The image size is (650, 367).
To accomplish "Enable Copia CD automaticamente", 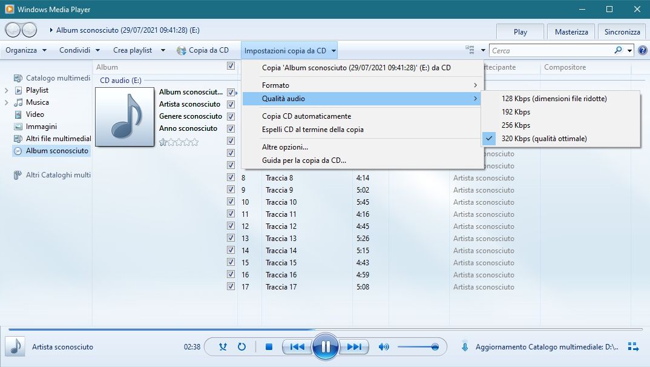I will [363, 116].
